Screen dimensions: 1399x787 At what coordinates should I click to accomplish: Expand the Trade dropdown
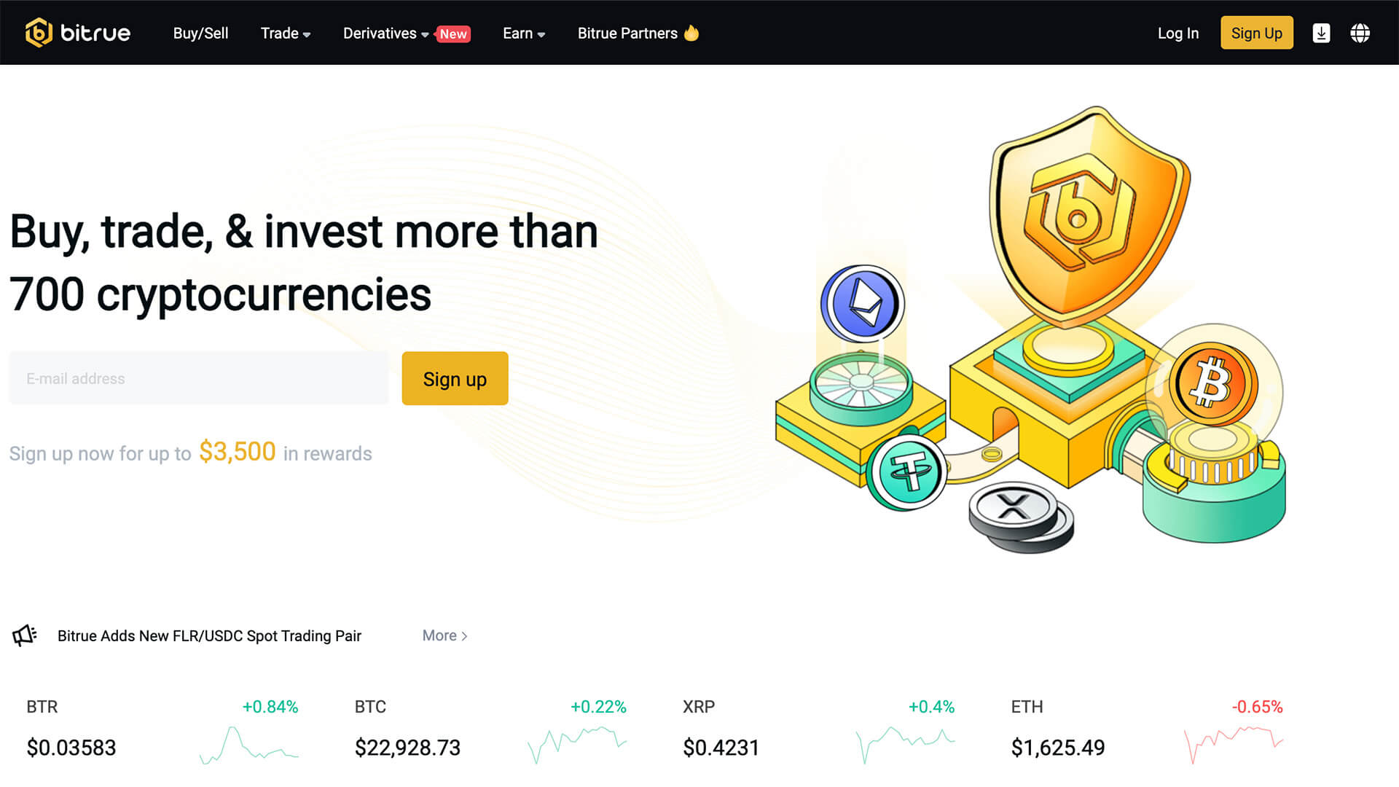pyautogui.click(x=285, y=34)
